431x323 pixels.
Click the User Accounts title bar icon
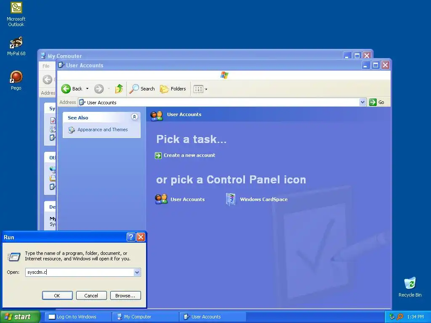click(x=61, y=65)
